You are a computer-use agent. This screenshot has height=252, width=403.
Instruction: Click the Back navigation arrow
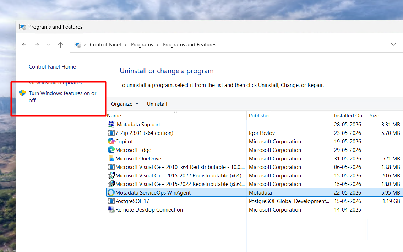24,45
